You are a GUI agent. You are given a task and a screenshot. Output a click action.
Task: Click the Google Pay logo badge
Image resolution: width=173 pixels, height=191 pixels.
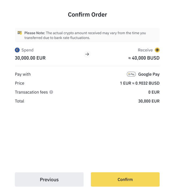131,74
